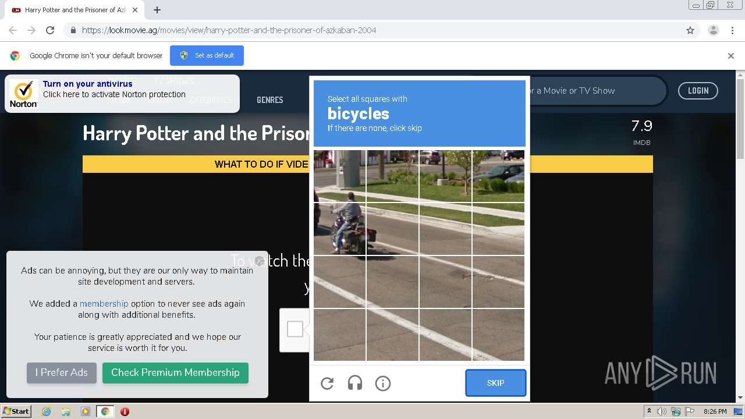Click the address bar URL
The width and height of the screenshot is (745, 419).
tap(229, 30)
